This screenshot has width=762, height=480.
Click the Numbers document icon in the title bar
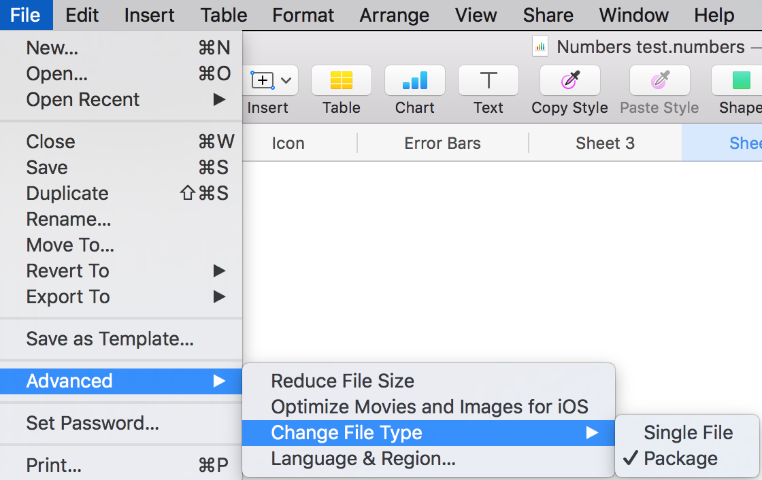coord(540,46)
